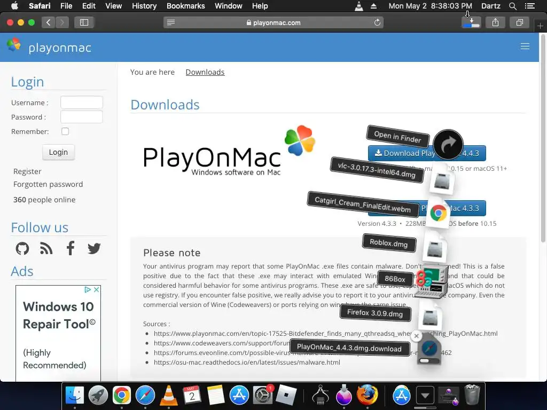
Task: Open System Preferences gear in Dock
Action: 262,396
